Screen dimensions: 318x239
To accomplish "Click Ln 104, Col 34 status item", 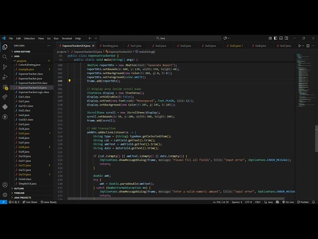I will coord(221,202).
